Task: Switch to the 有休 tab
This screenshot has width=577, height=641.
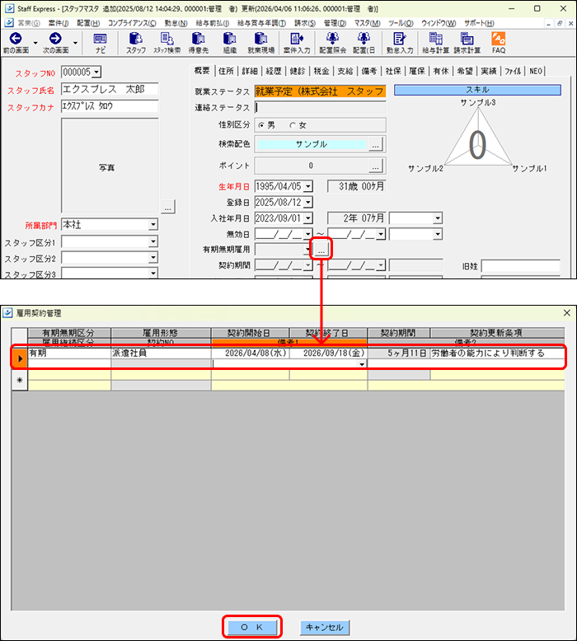Action: (x=441, y=71)
